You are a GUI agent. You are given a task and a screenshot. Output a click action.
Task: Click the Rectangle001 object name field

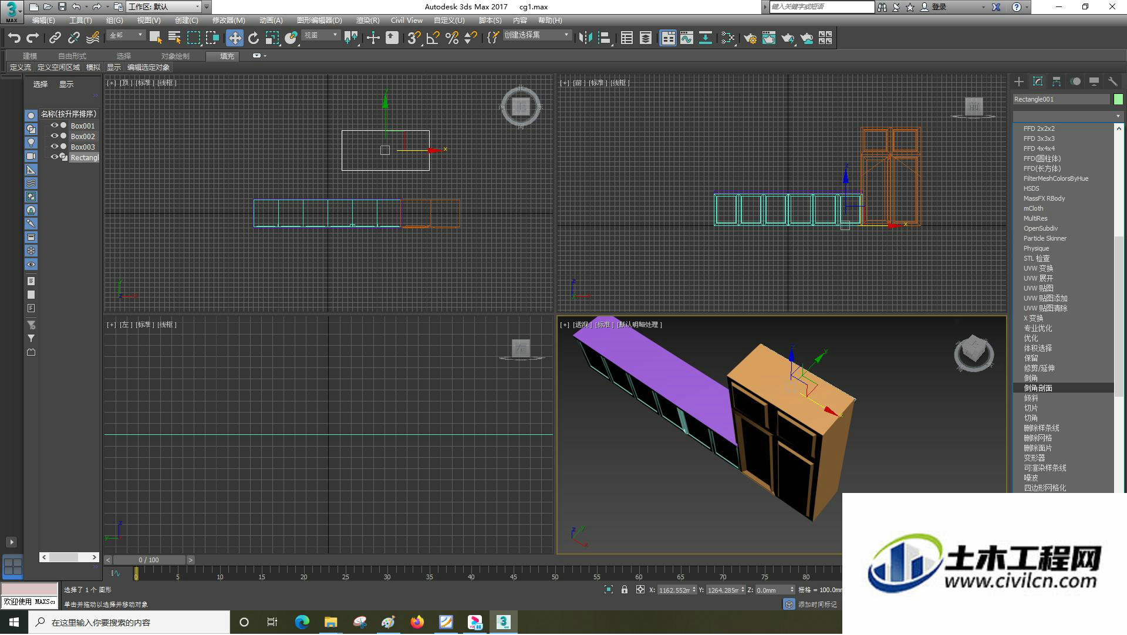(1061, 99)
